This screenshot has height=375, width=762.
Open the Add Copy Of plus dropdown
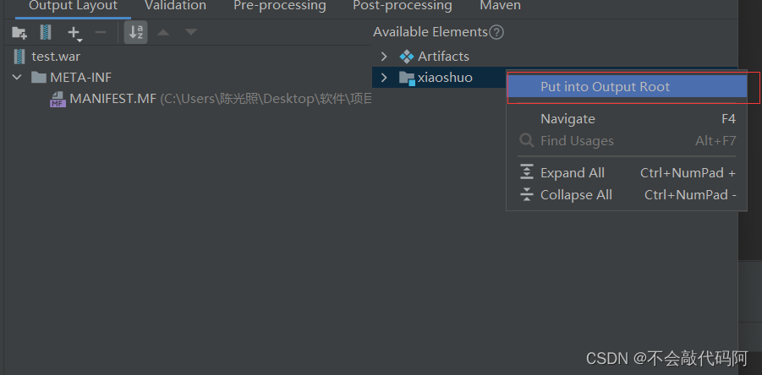pos(75,33)
